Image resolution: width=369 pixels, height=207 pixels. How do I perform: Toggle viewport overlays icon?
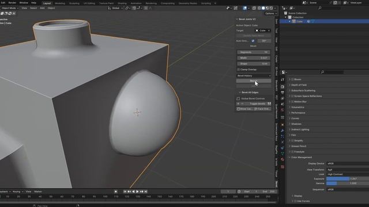point(245,8)
